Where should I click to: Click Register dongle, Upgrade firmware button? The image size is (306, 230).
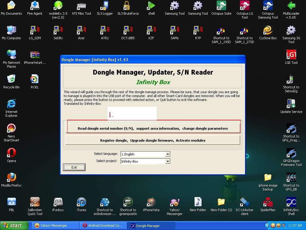tap(153, 140)
